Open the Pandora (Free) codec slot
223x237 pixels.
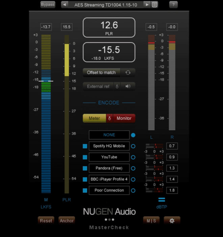point(109,168)
